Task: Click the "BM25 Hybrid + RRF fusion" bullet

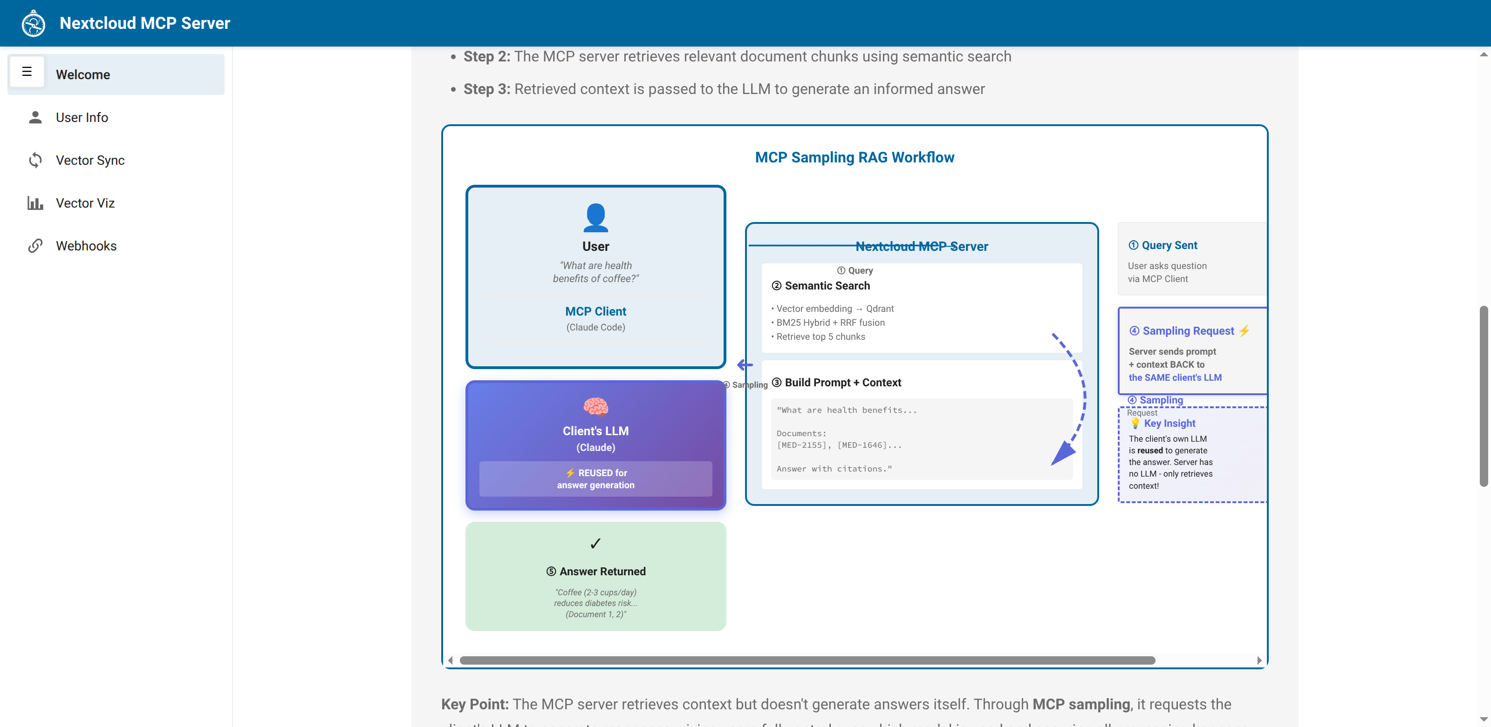Action: [828, 323]
